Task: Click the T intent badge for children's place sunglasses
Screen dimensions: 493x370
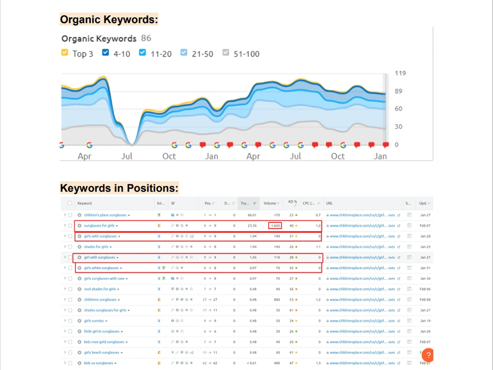Action: click(x=159, y=215)
